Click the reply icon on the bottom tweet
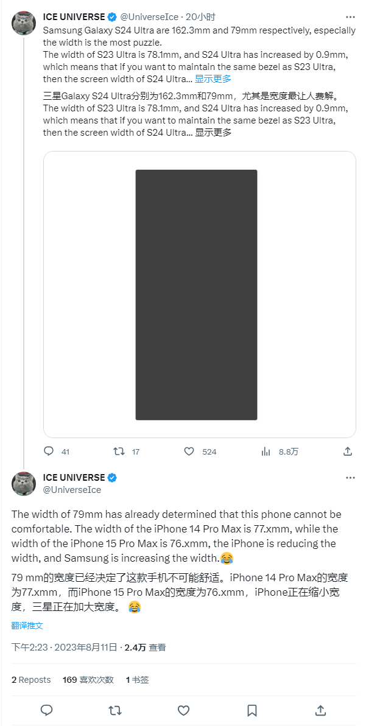 coord(47,710)
